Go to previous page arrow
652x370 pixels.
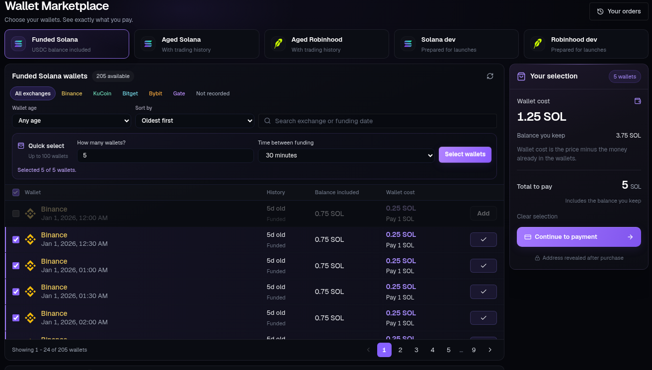[368, 350]
